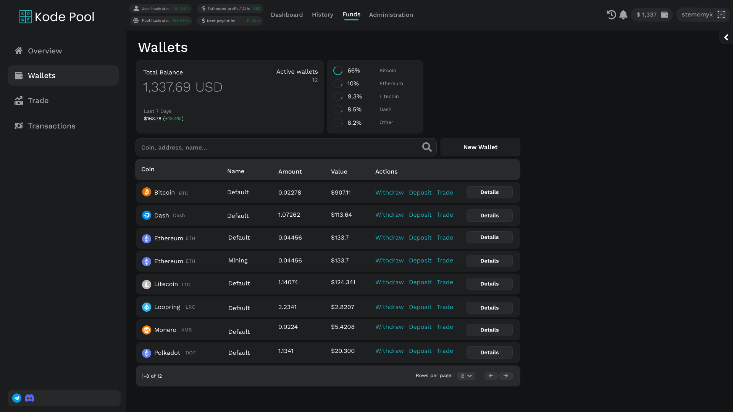Click the Kode Pool logo icon
The image size is (733, 412).
[x=26, y=16]
